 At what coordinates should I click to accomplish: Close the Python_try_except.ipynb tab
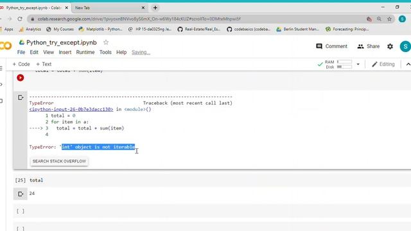67,8
